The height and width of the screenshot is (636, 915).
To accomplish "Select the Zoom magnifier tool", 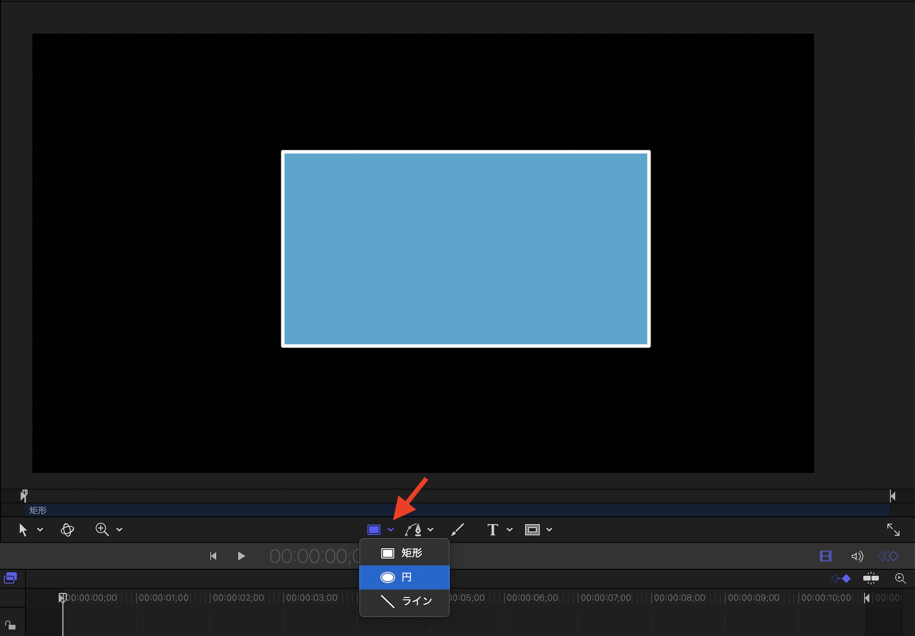I will [x=102, y=530].
